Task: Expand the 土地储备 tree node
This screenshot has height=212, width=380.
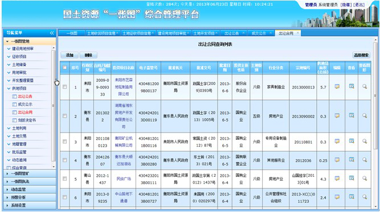Action: pos(19,65)
